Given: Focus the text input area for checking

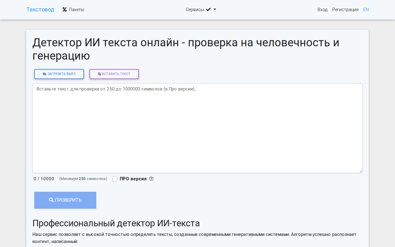Looking at the screenshot, I should pyautogui.click(x=197, y=128).
